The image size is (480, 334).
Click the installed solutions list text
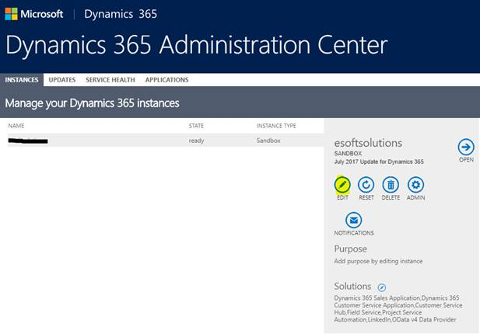click(x=398, y=308)
